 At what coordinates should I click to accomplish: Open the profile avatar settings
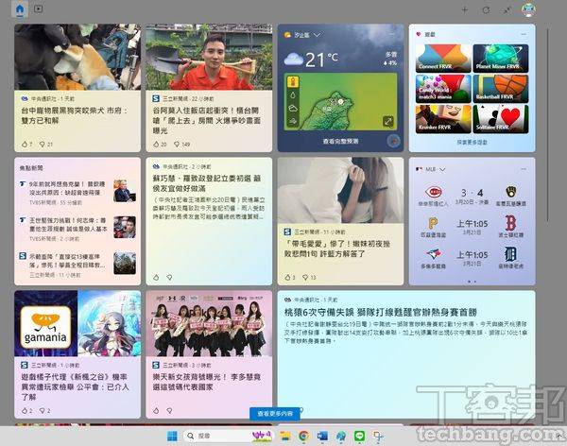[528, 9]
